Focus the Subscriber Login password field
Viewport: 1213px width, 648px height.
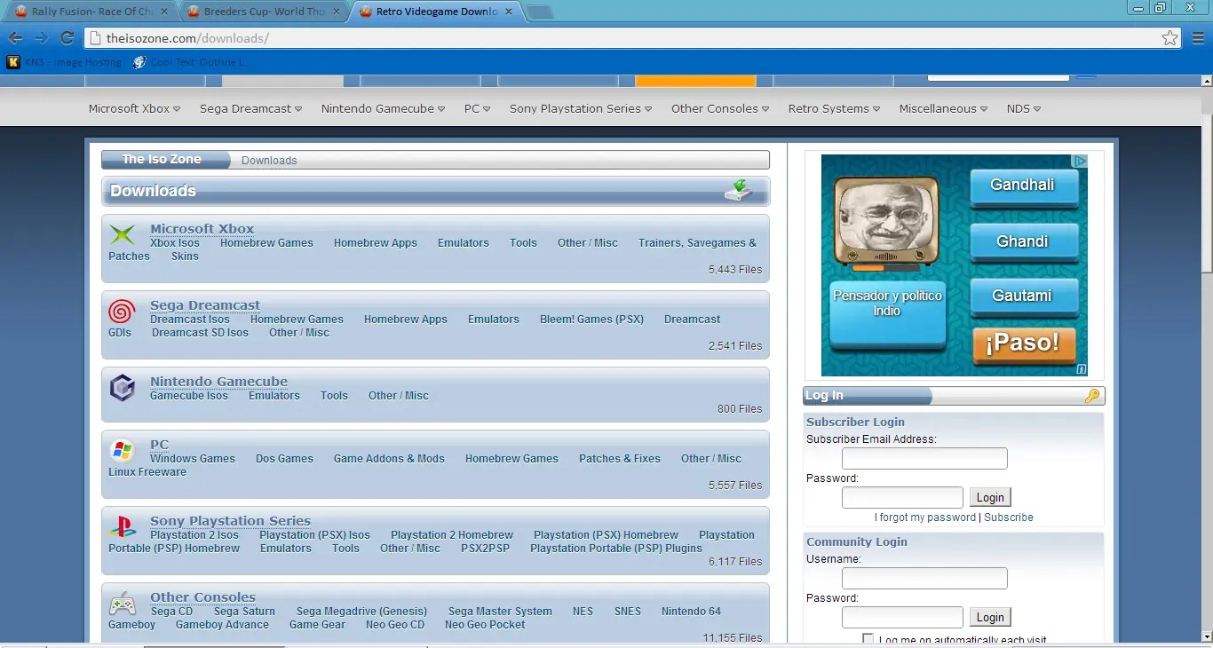click(x=902, y=497)
